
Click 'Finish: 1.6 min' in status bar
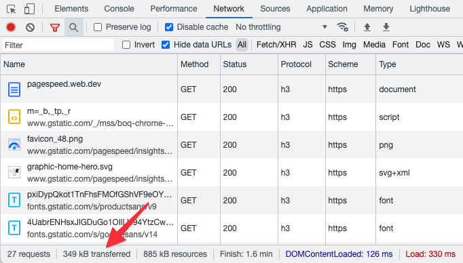(x=246, y=254)
